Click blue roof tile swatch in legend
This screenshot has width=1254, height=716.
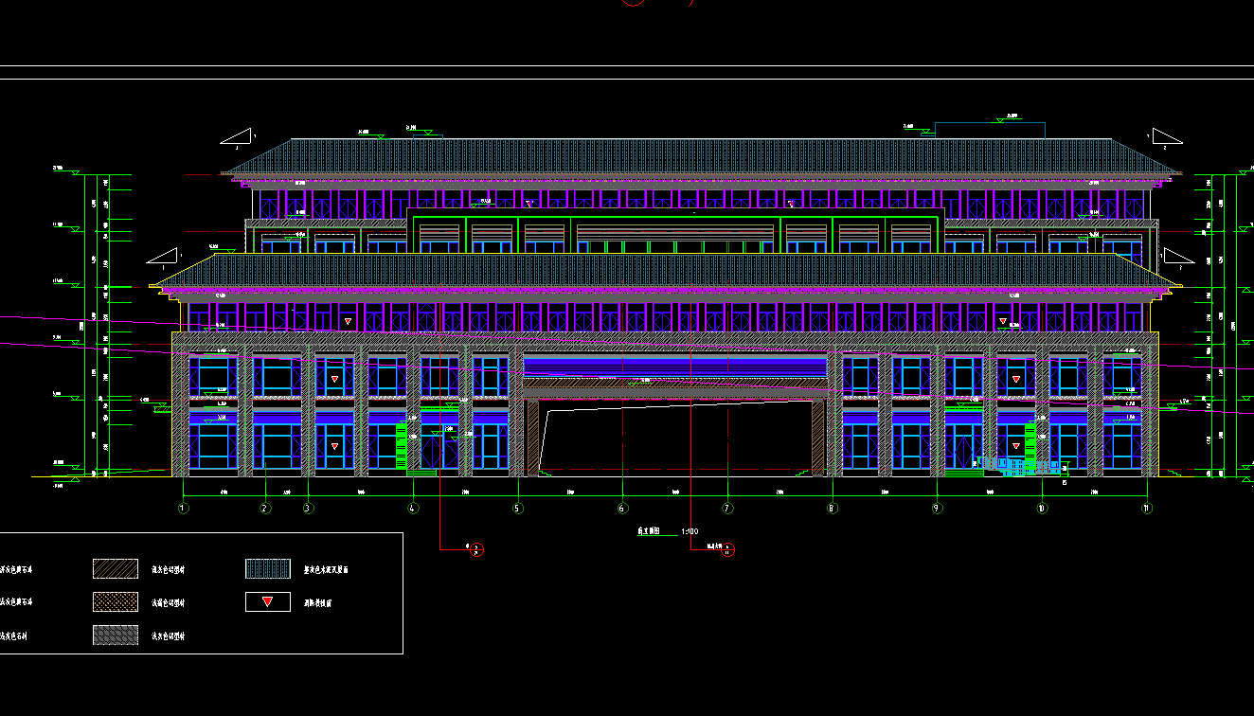coord(268,568)
